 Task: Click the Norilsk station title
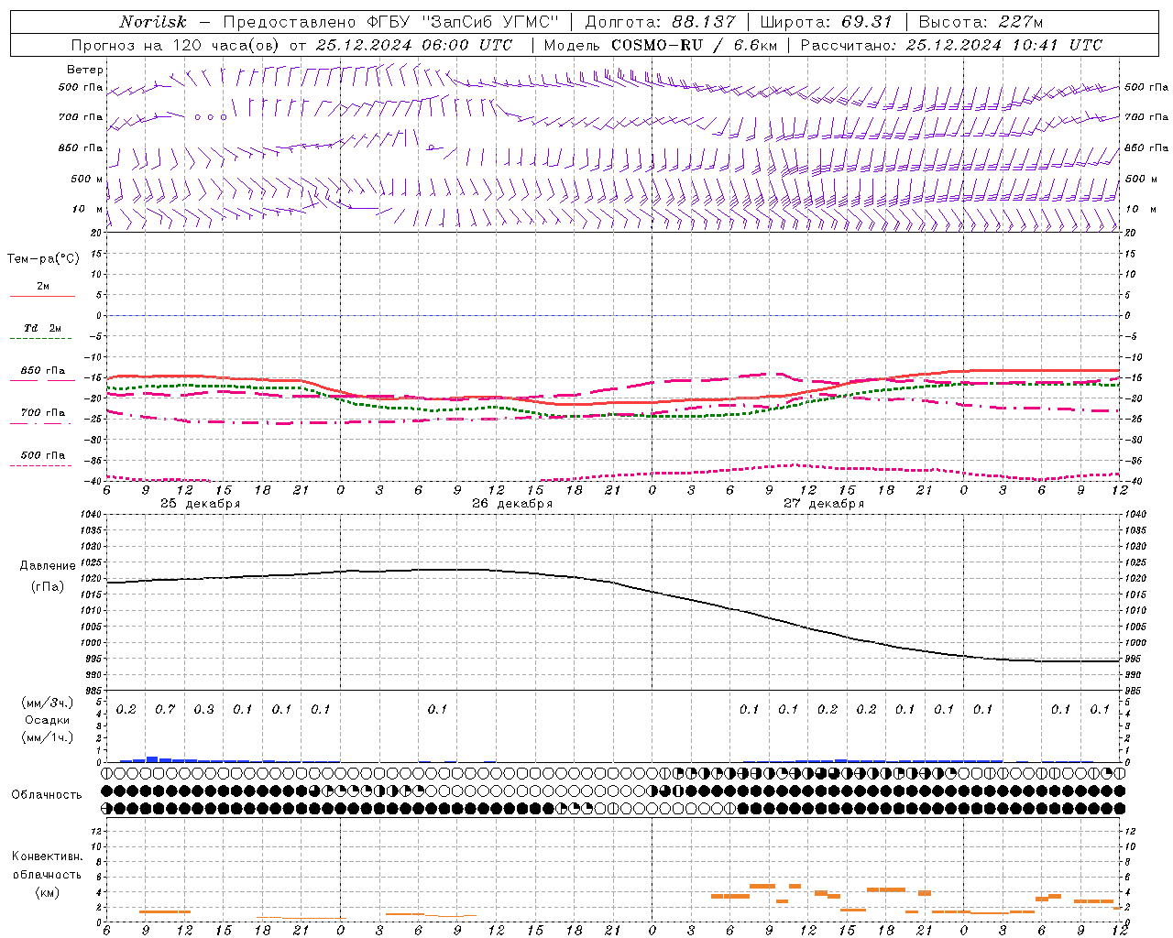point(153,22)
